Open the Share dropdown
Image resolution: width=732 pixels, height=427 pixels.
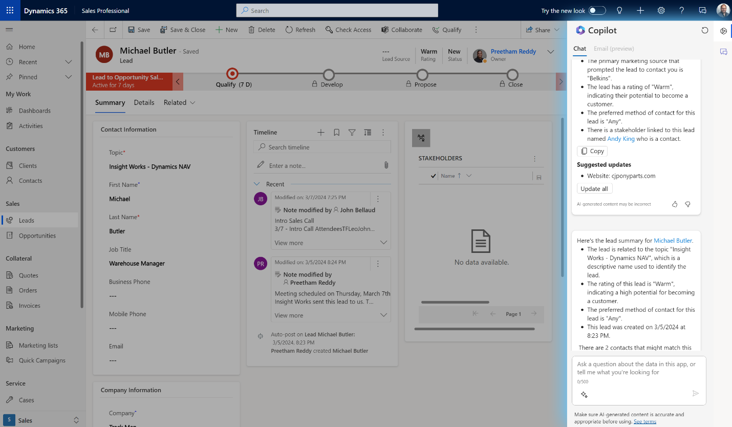543,30
